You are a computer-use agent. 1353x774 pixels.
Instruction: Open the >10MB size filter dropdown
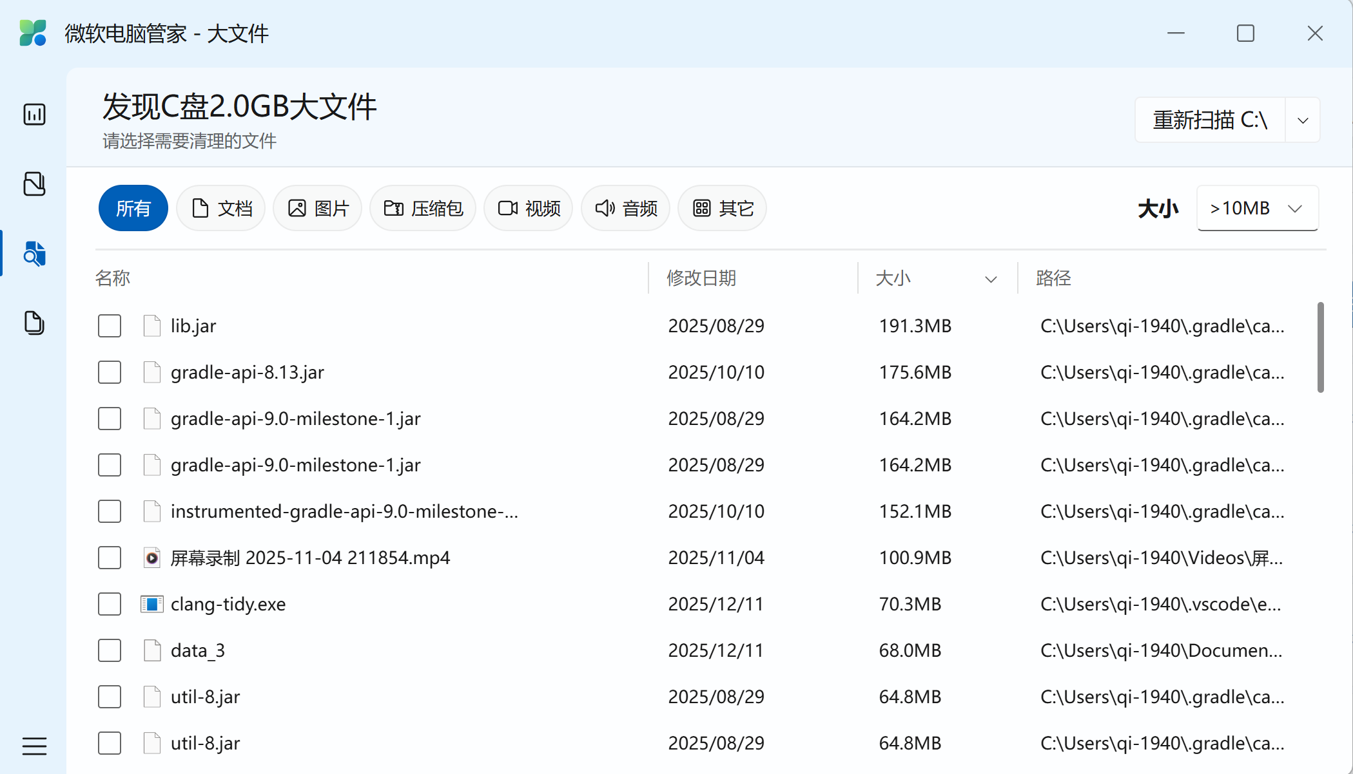[1257, 209]
